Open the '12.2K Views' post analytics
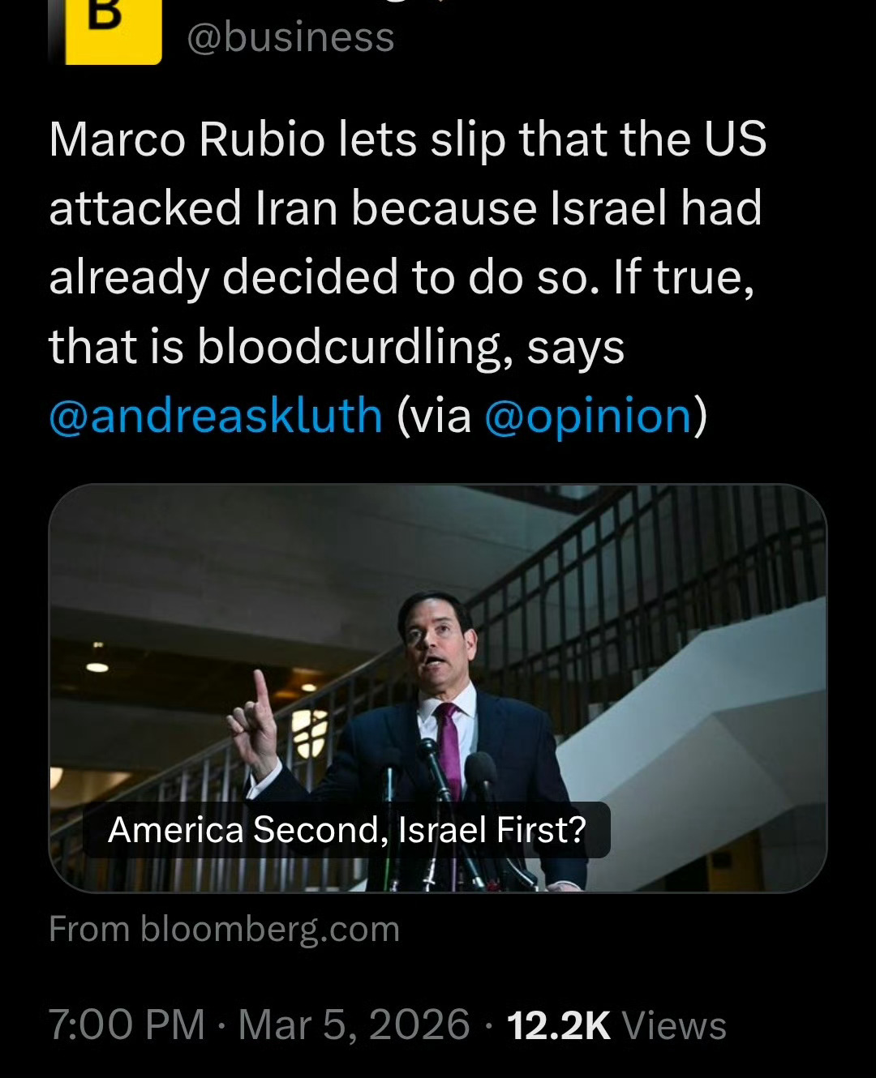876x1078 pixels. pos(616,1025)
